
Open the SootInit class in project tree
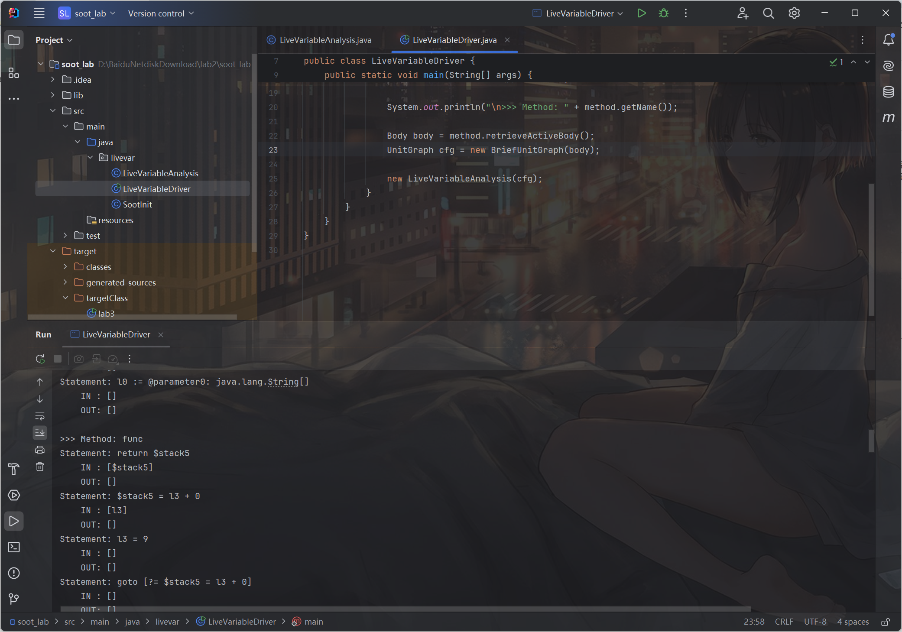[x=137, y=204]
